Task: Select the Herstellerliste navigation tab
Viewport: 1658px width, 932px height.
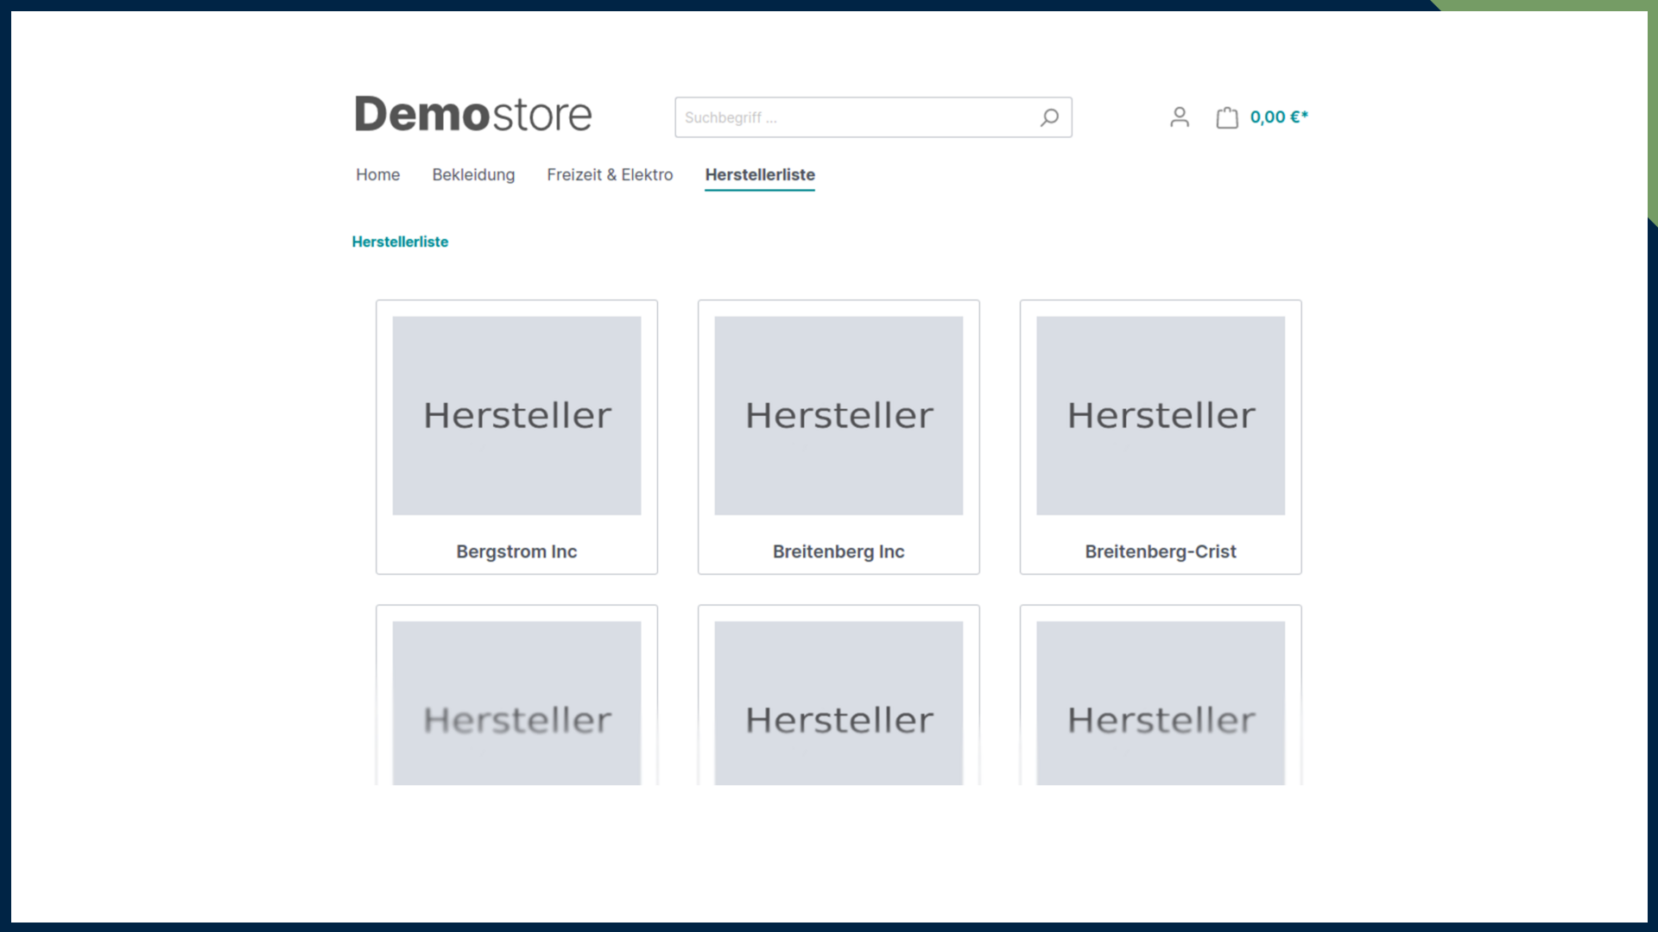Action: tap(760, 175)
